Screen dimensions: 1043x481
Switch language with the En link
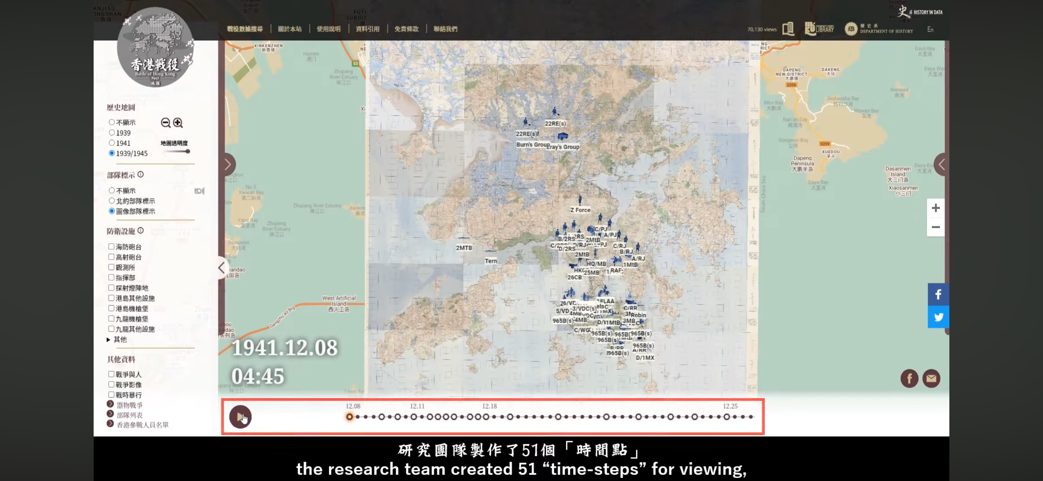tap(930, 29)
